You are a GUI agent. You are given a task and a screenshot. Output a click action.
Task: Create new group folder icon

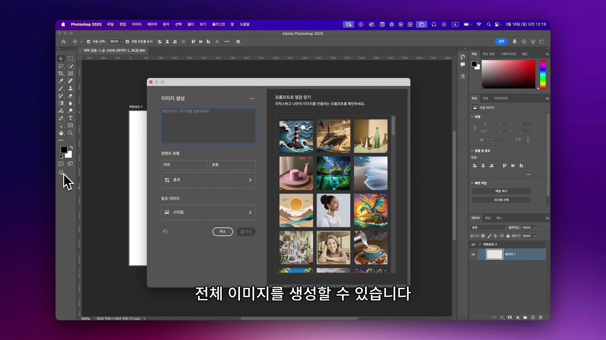point(525,317)
